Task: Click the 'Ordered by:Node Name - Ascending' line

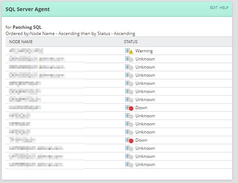Action: (x=70, y=34)
